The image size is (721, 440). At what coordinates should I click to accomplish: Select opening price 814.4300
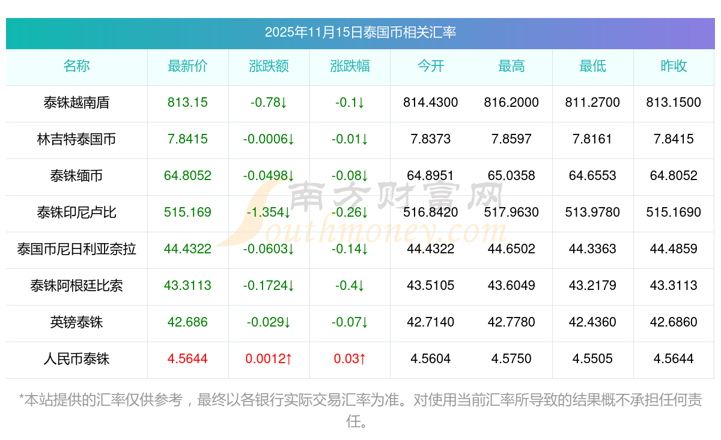431,103
